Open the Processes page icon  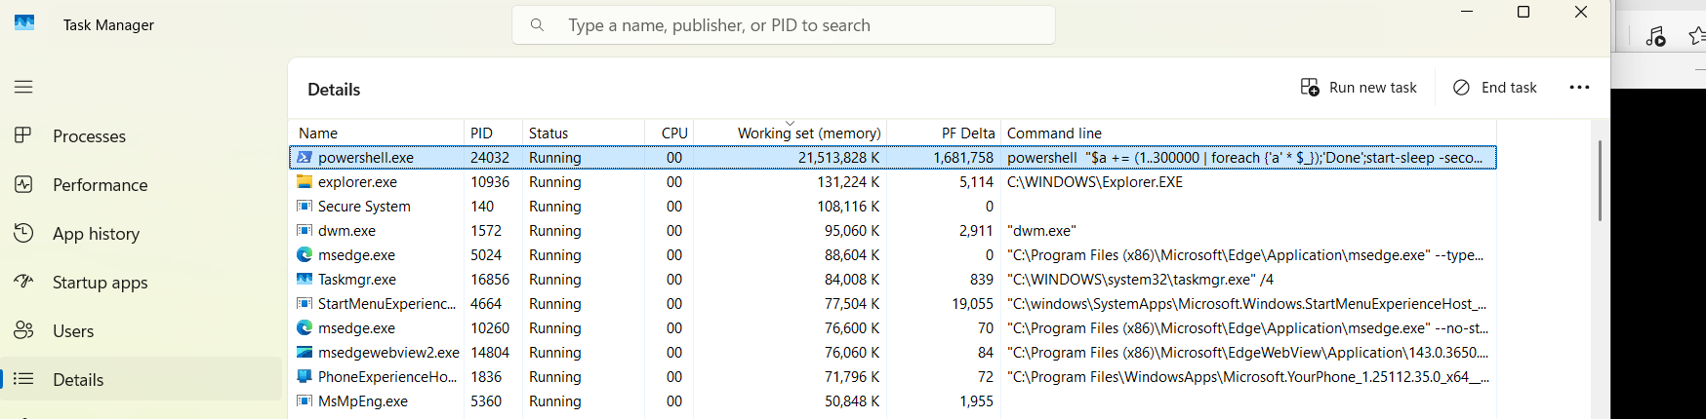(x=23, y=135)
